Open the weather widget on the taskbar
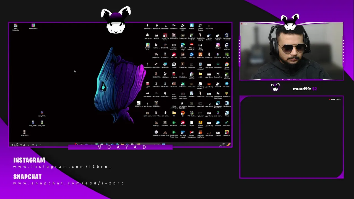The width and height of the screenshot is (354, 199). (x=224, y=145)
